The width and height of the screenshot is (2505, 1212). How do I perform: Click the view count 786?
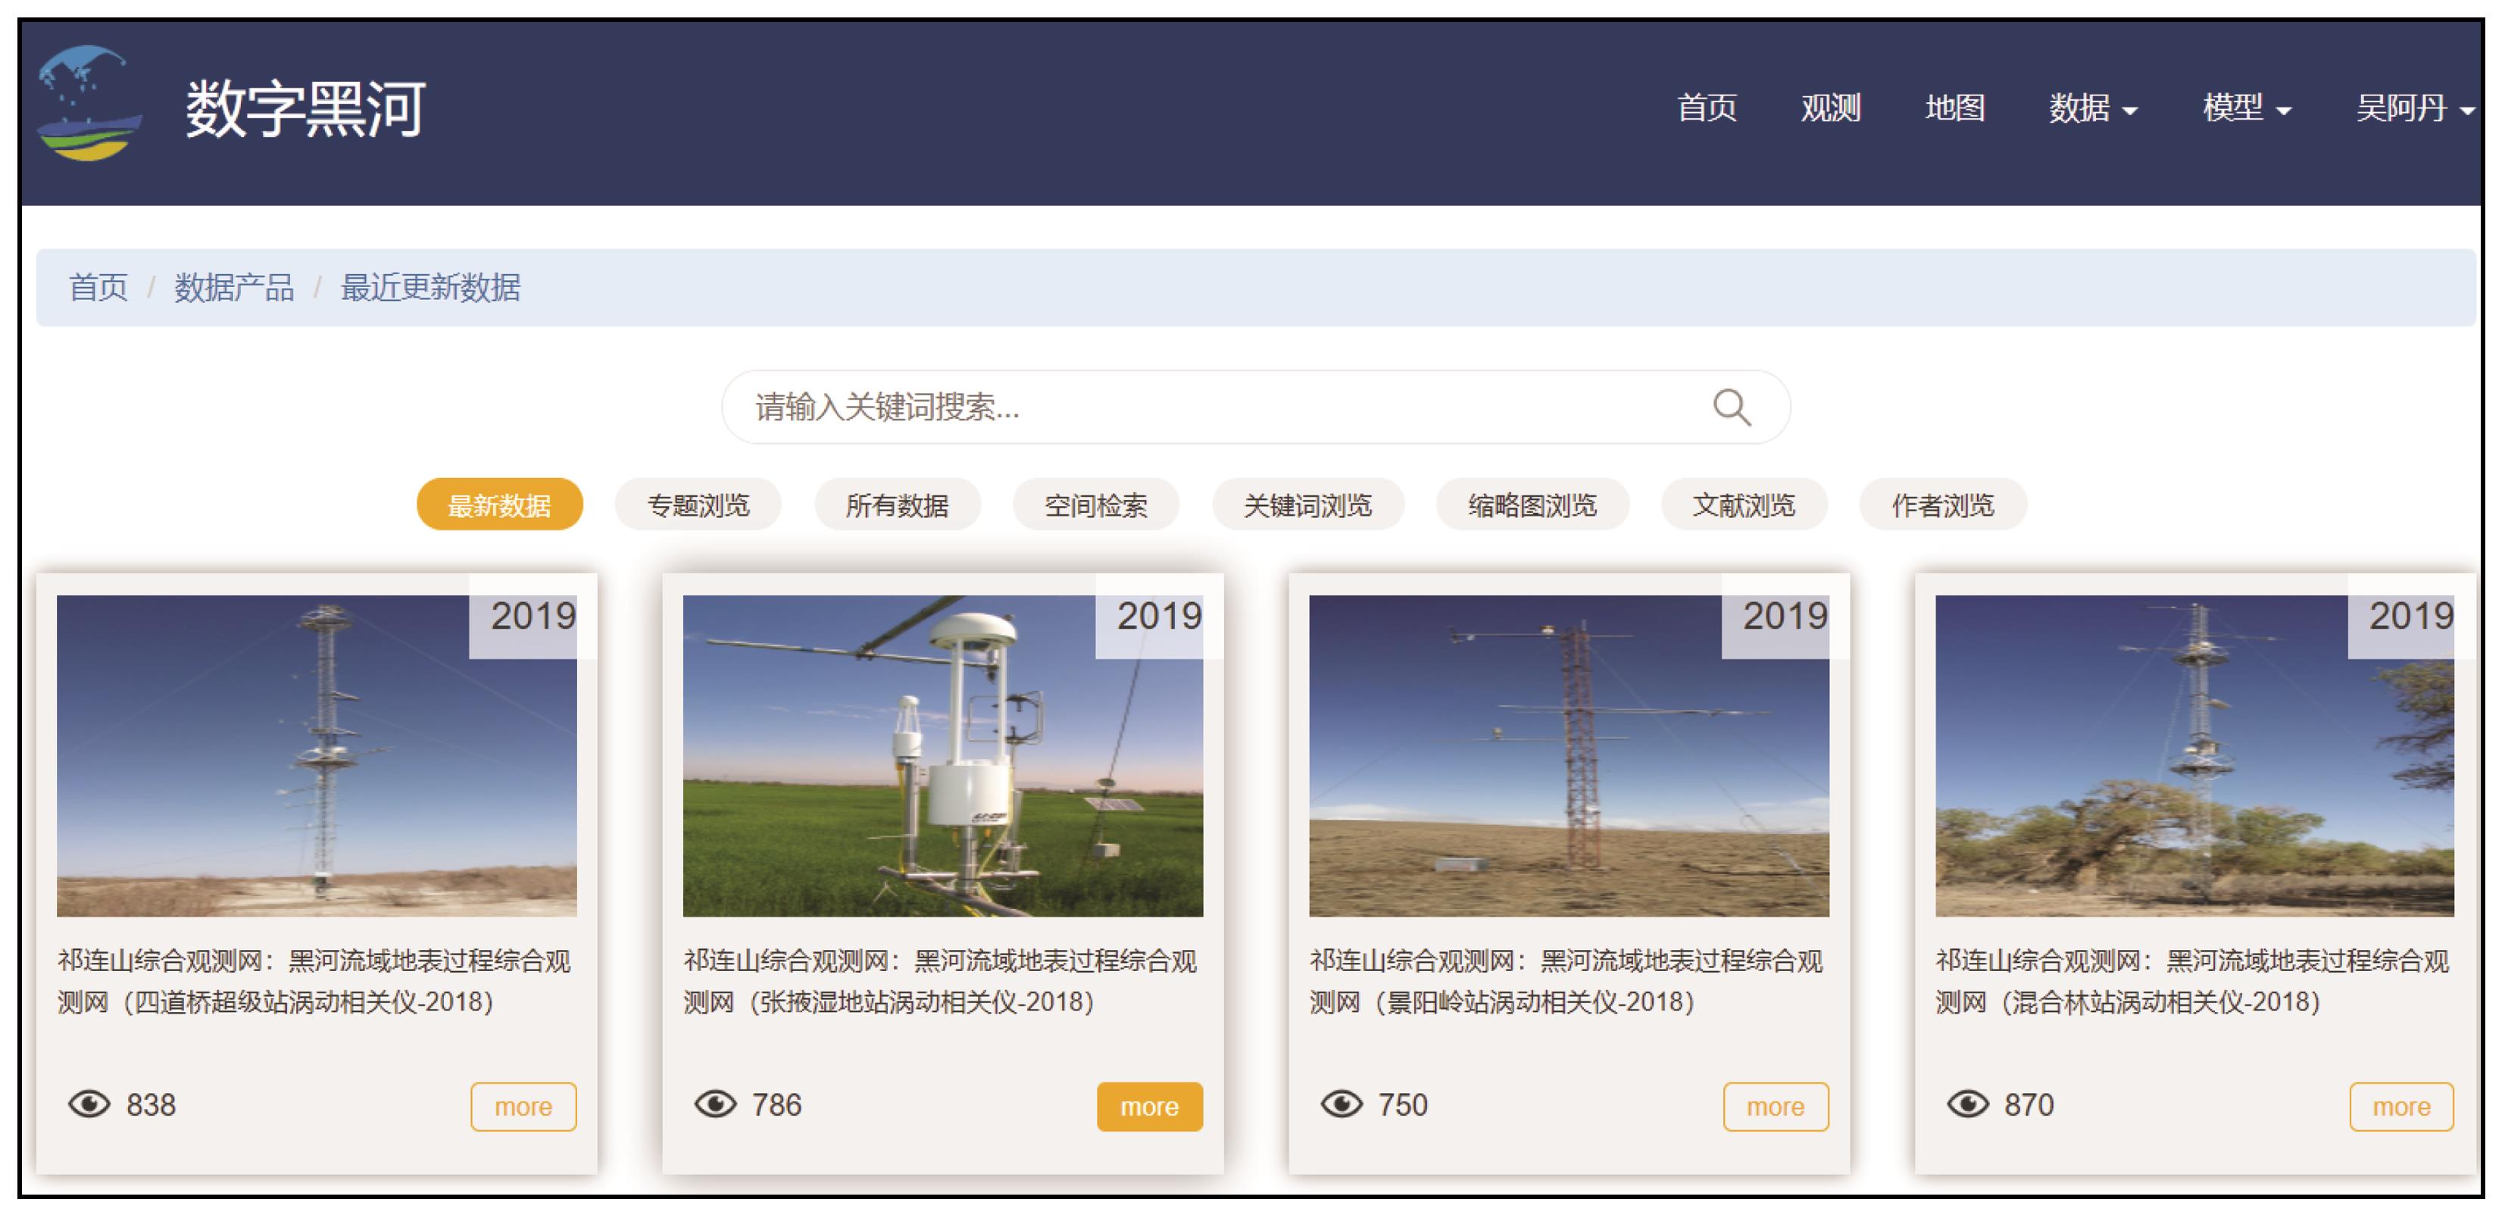click(777, 1105)
